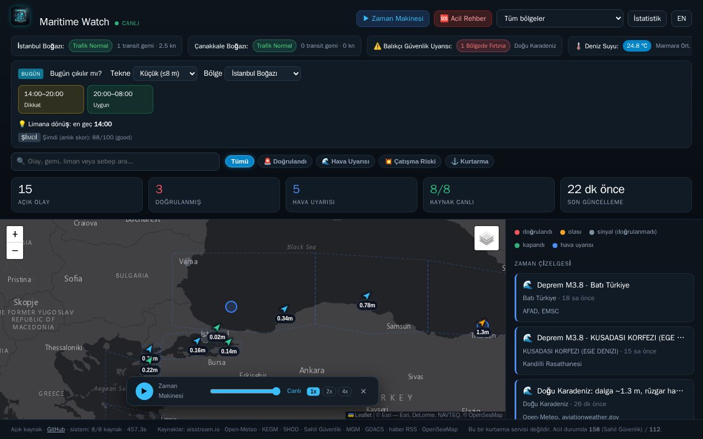
Task: Set playback speed to 2x
Action: [x=329, y=391]
